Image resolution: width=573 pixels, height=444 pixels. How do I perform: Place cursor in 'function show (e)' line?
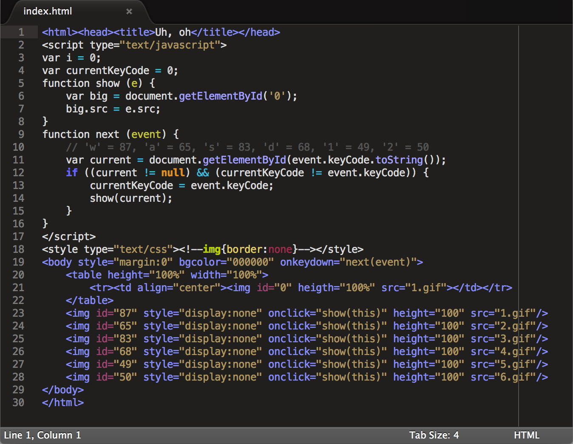point(99,83)
